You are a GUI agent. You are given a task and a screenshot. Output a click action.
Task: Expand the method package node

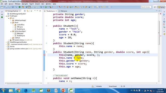11,38
